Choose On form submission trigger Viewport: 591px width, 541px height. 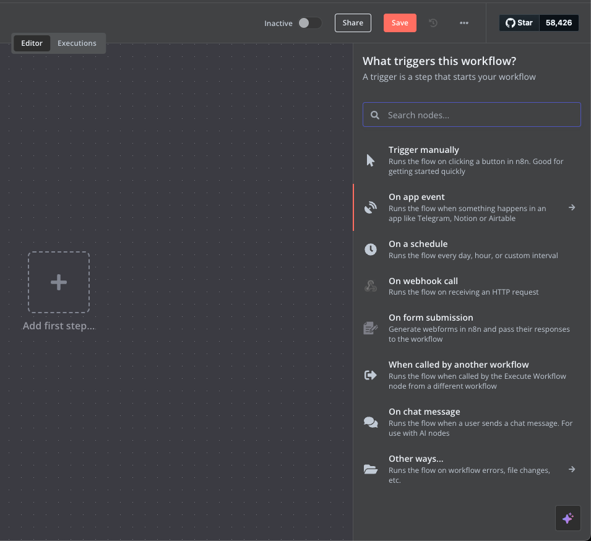472,328
